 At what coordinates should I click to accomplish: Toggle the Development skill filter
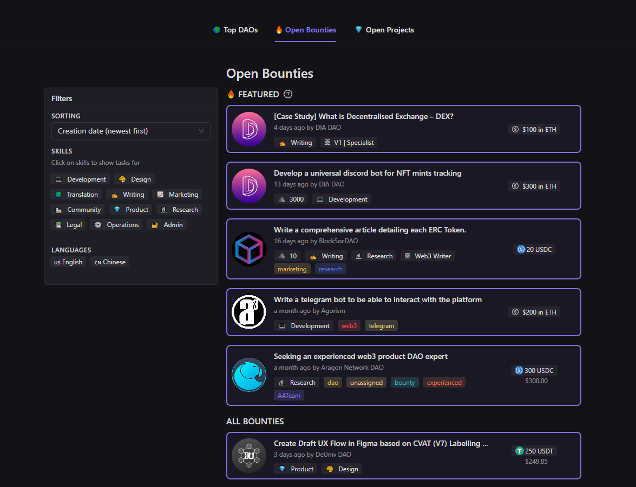(x=81, y=179)
